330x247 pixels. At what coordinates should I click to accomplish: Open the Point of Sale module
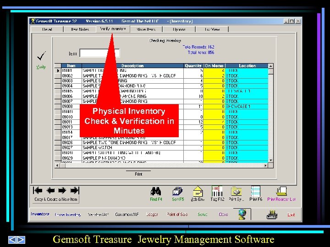click(x=177, y=215)
